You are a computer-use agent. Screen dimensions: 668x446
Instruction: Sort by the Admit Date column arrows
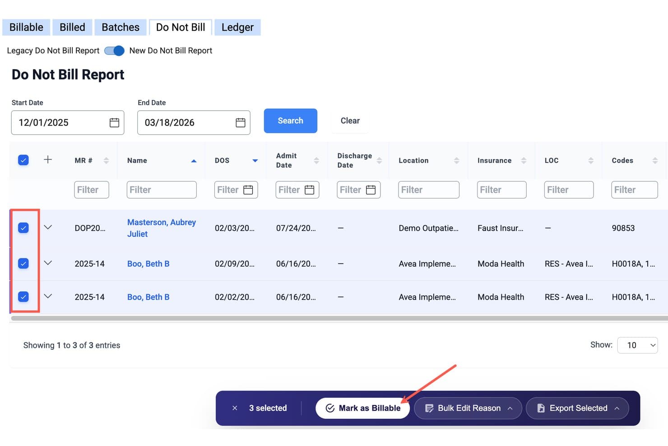(x=316, y=160)
